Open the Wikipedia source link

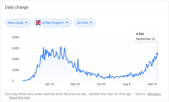coord(154,94)
